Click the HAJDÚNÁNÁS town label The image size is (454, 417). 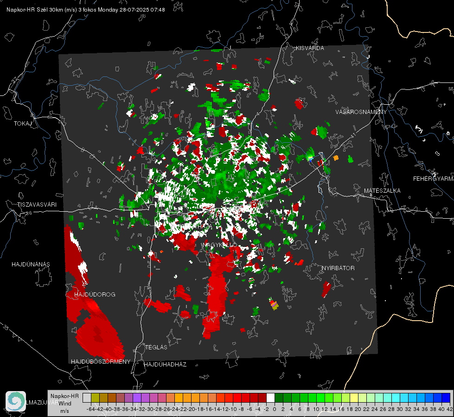coord(31,264)
